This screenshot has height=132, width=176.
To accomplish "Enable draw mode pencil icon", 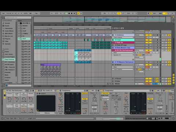I will click(148, 13).
